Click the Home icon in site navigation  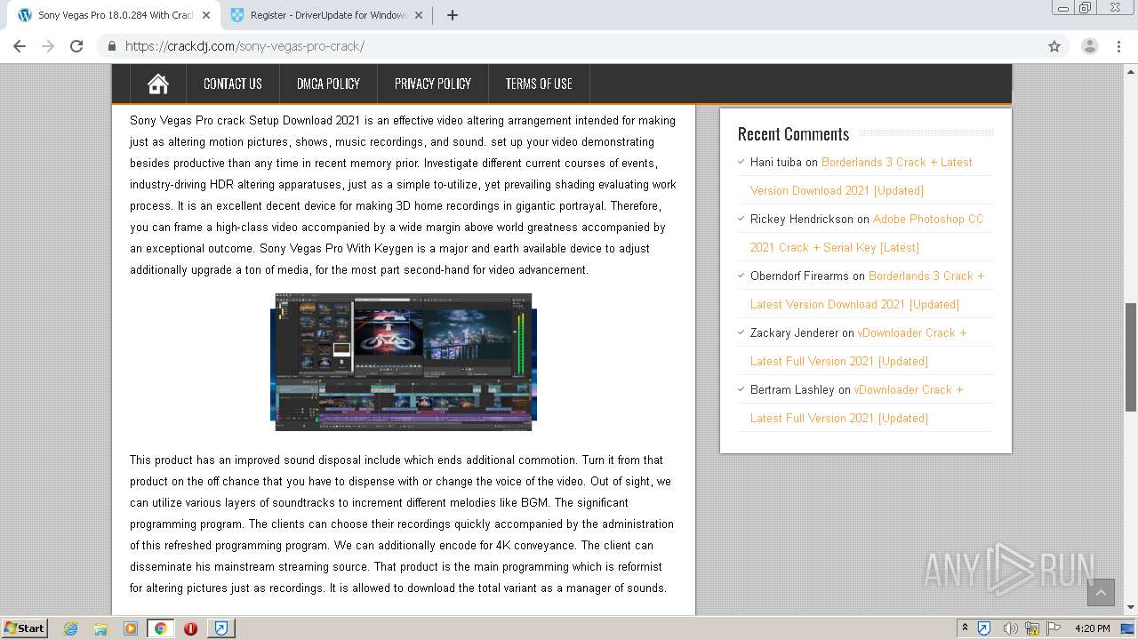pos(158,84)
